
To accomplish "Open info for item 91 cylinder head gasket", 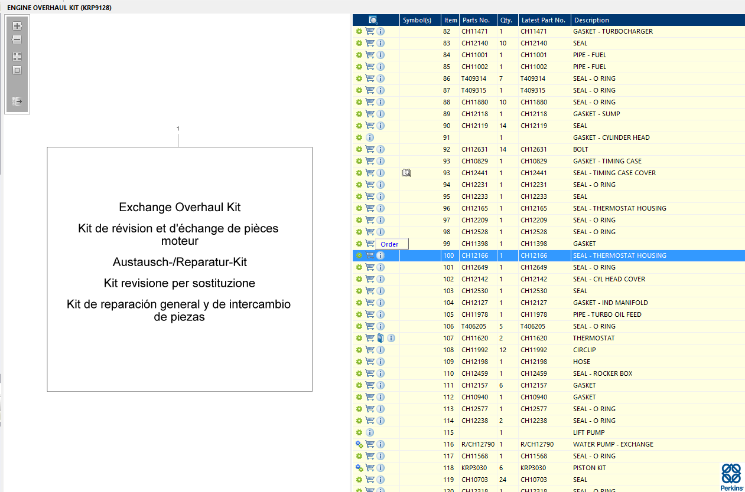I will 370,137.
